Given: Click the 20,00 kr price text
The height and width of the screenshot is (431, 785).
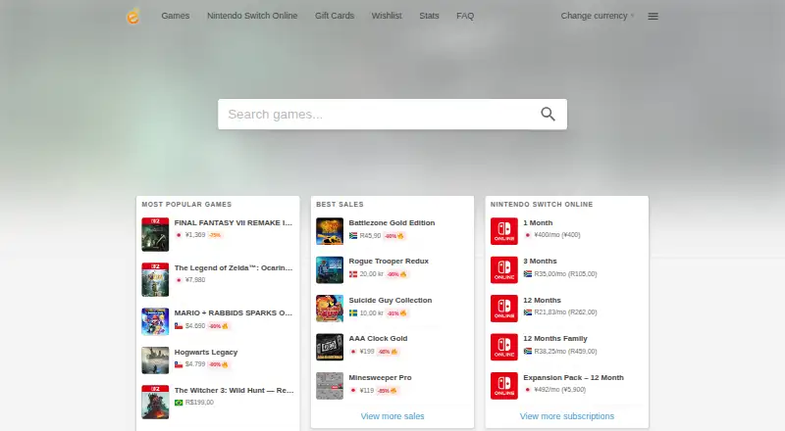Looking at the screenshot, I should pyautogui.click(x=372, y=274).
